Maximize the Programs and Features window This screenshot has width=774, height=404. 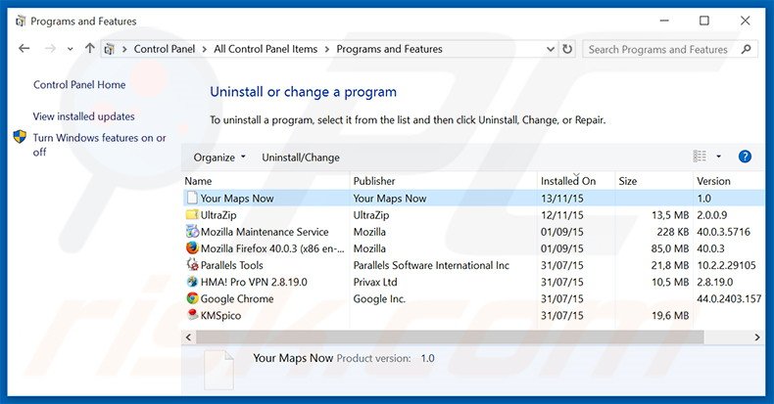(x=704, y=21)
